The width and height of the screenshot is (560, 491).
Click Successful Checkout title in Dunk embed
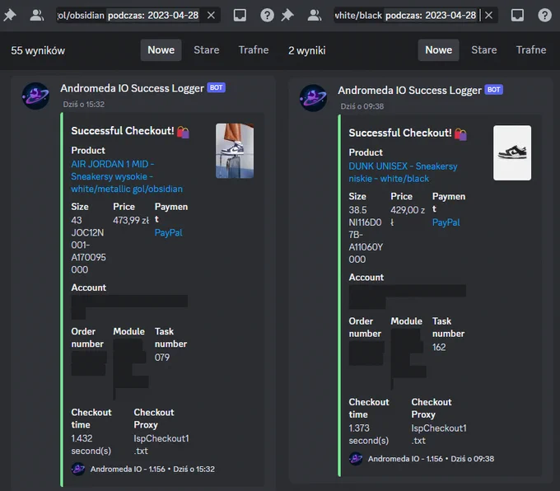(400, 133)
